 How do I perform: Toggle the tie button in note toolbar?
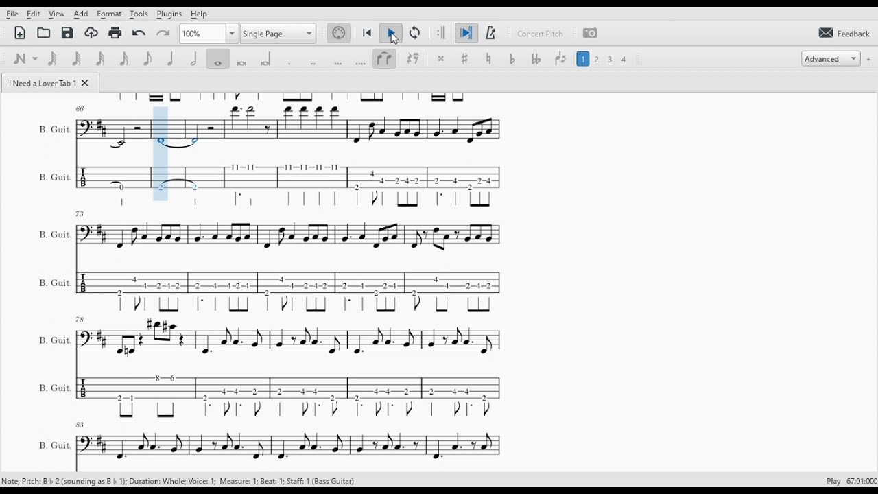tap(385, 59)
